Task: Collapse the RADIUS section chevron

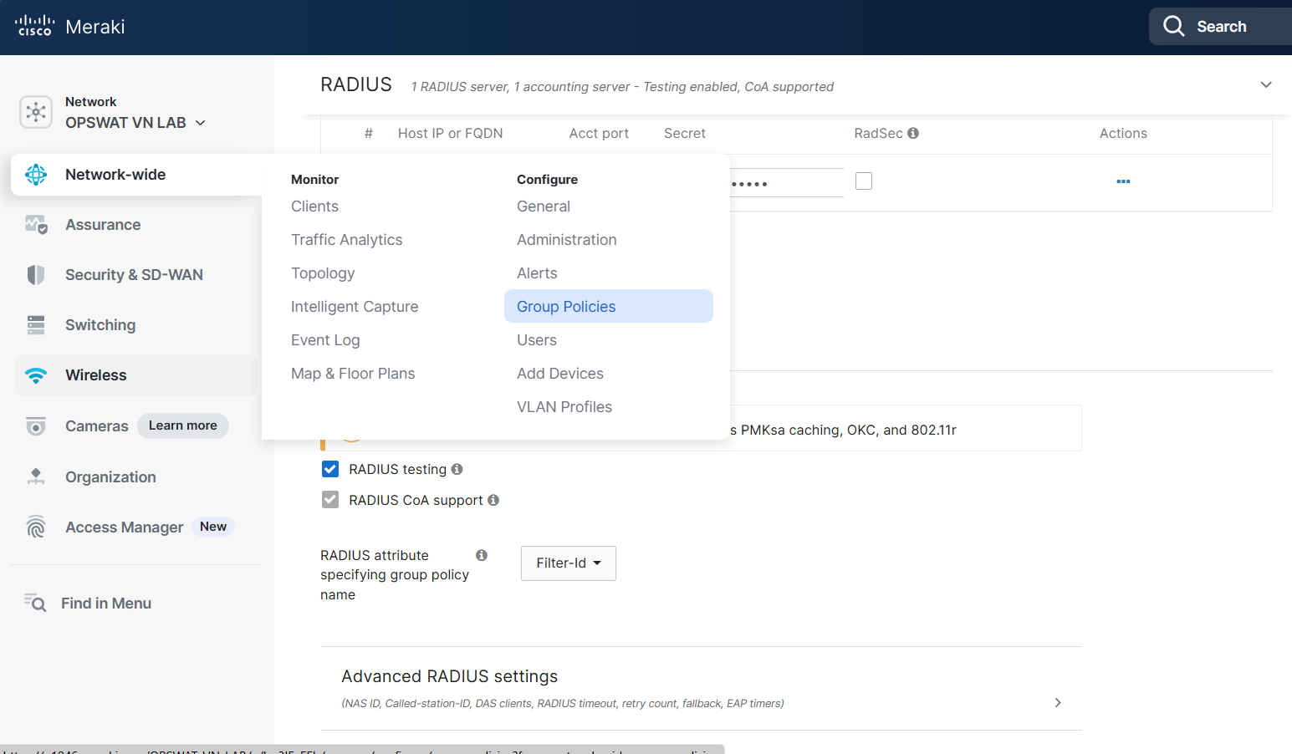Action: [x=1266, y=84]
